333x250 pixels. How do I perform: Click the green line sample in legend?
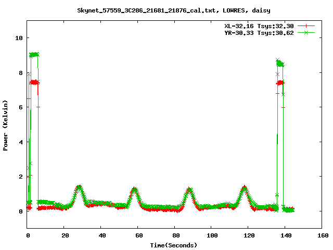click(x=306, y=32)
